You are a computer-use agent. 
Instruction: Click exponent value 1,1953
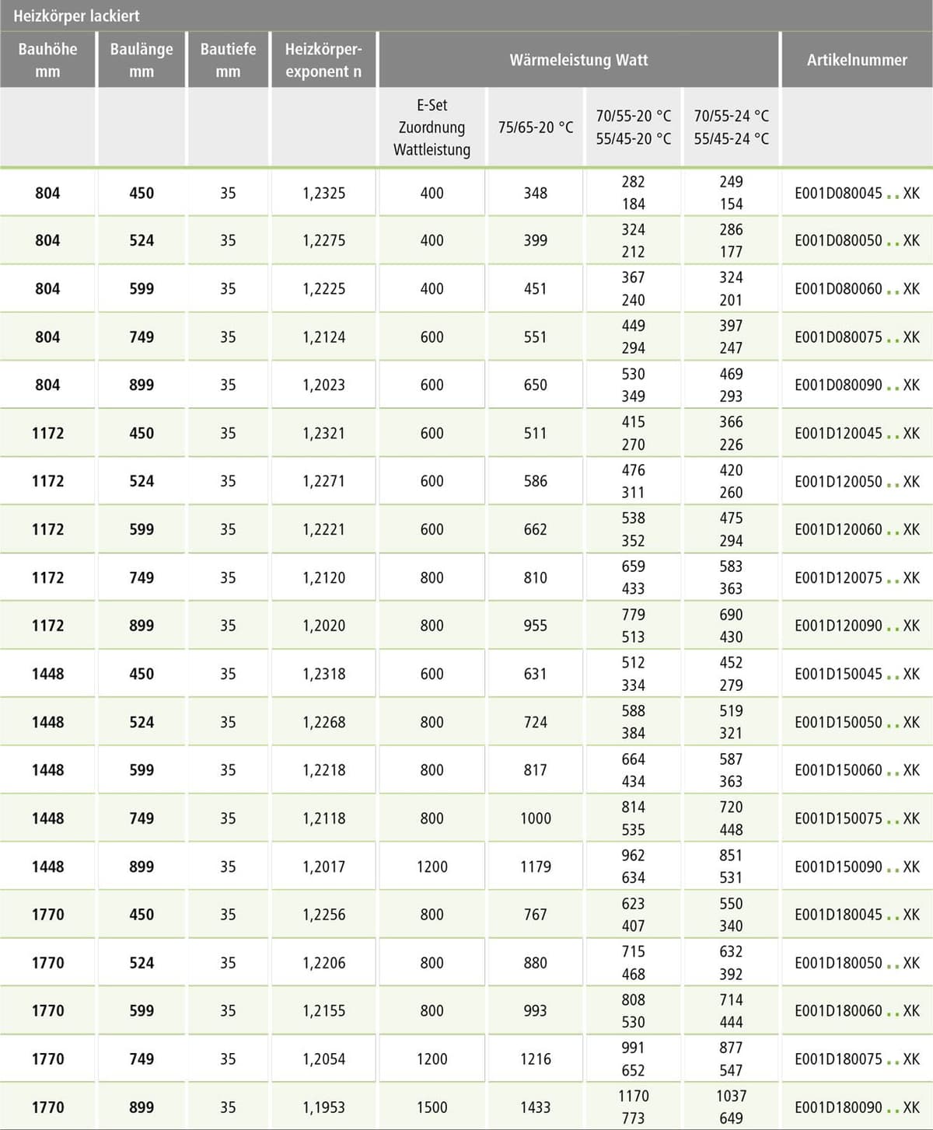click(x=323, y=1107)
